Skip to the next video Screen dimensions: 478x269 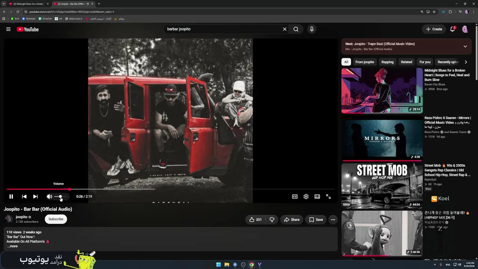click(35, 197)
